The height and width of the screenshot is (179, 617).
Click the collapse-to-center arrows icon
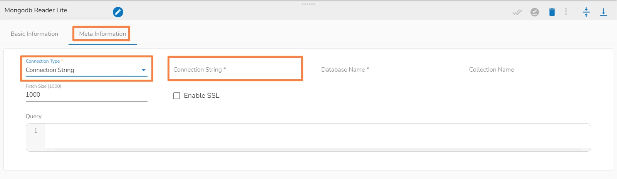tap(586, 12)
